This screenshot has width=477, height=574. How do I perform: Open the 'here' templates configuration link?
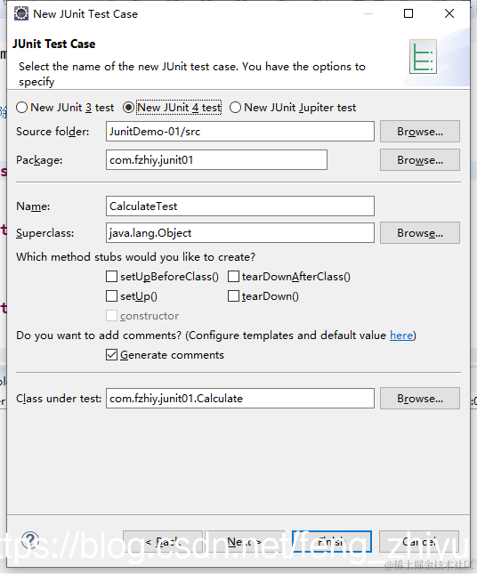coord(401,336)
